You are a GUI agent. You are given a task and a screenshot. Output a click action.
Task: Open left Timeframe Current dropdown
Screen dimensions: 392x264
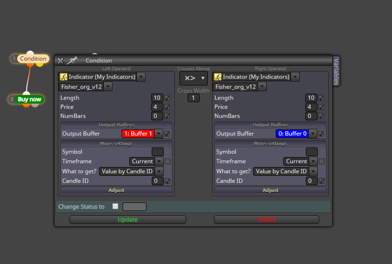159,161
